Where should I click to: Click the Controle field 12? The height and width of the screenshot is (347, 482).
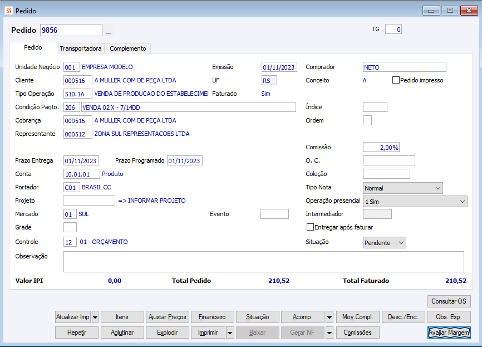[70, 242]
